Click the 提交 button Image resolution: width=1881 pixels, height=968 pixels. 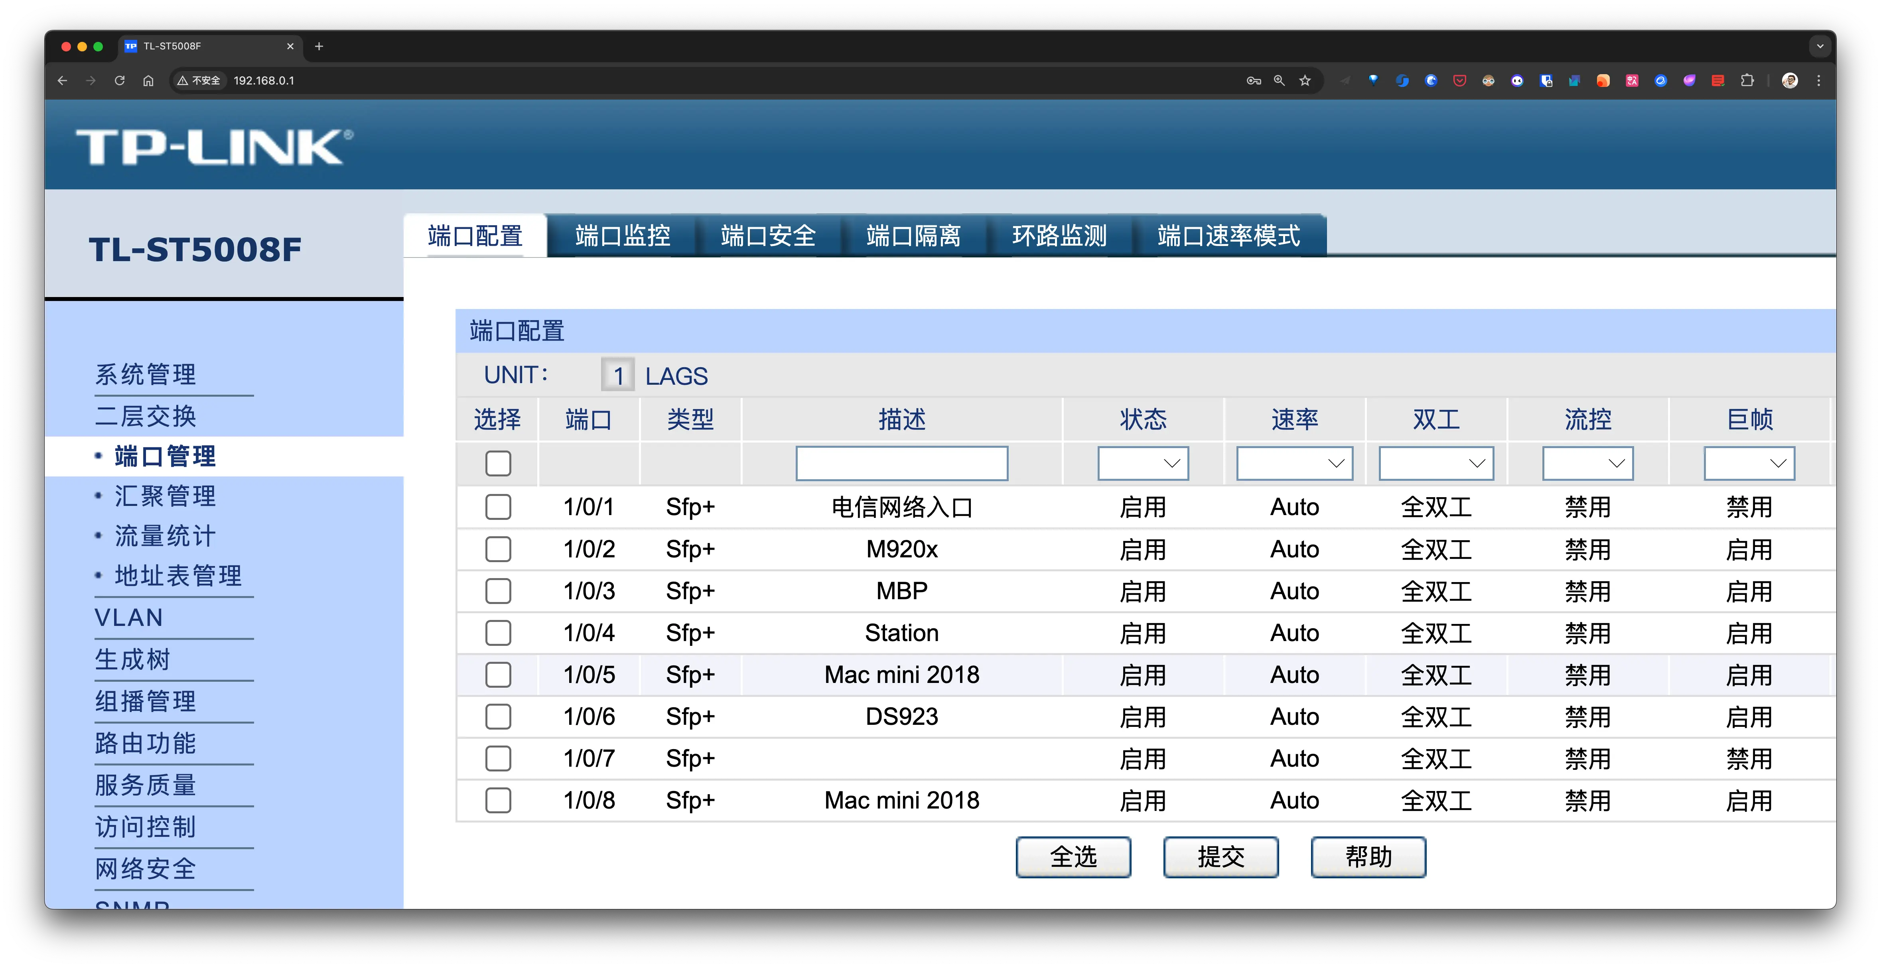point(1220,857)
